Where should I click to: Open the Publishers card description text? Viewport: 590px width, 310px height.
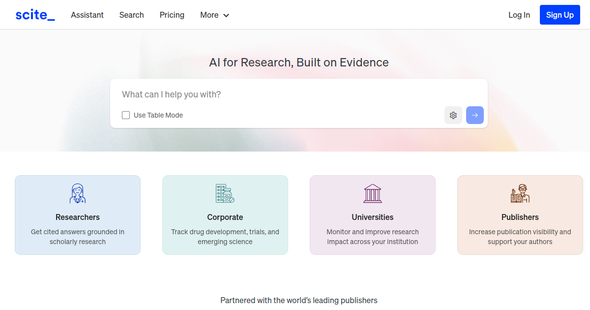520,237
